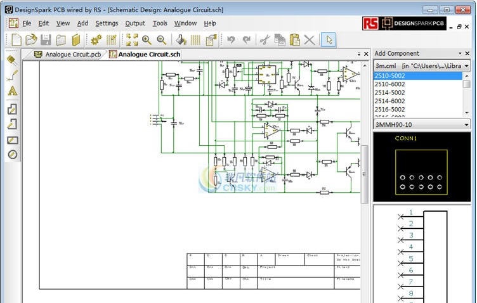Viewport: 477px width, 303px height.
Task: Select component 2514-5002 in the list
Action: click(x=417, y=93)
